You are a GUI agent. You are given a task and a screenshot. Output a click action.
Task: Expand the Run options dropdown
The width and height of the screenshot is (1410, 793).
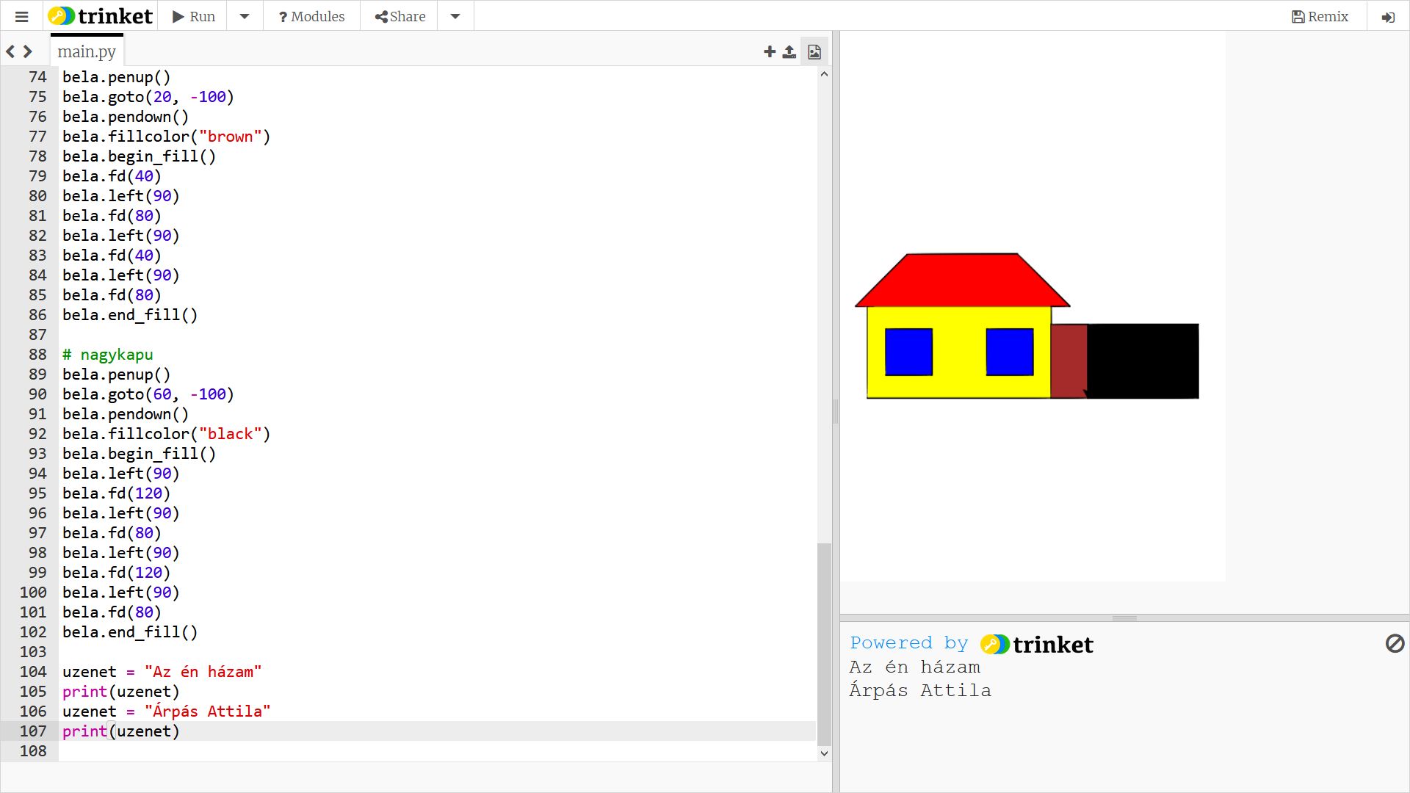pyautogui.click(x=245, y=16)
